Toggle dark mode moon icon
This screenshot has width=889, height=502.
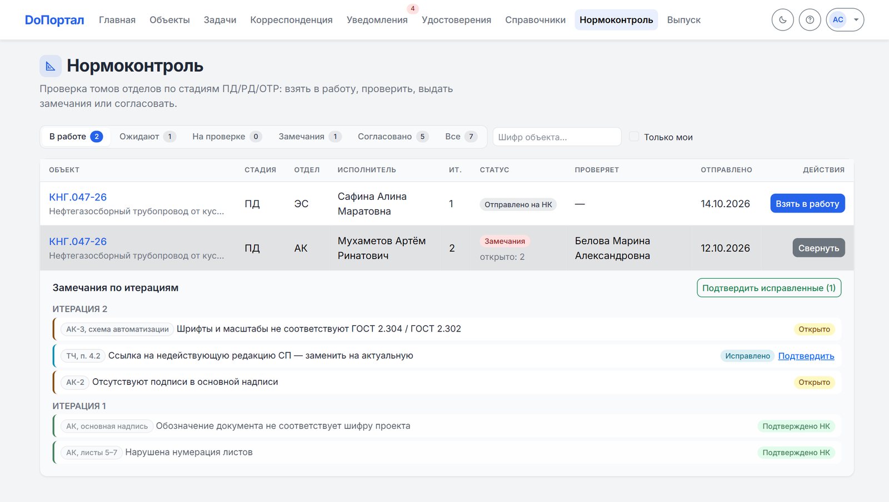[x=782, y=20]
